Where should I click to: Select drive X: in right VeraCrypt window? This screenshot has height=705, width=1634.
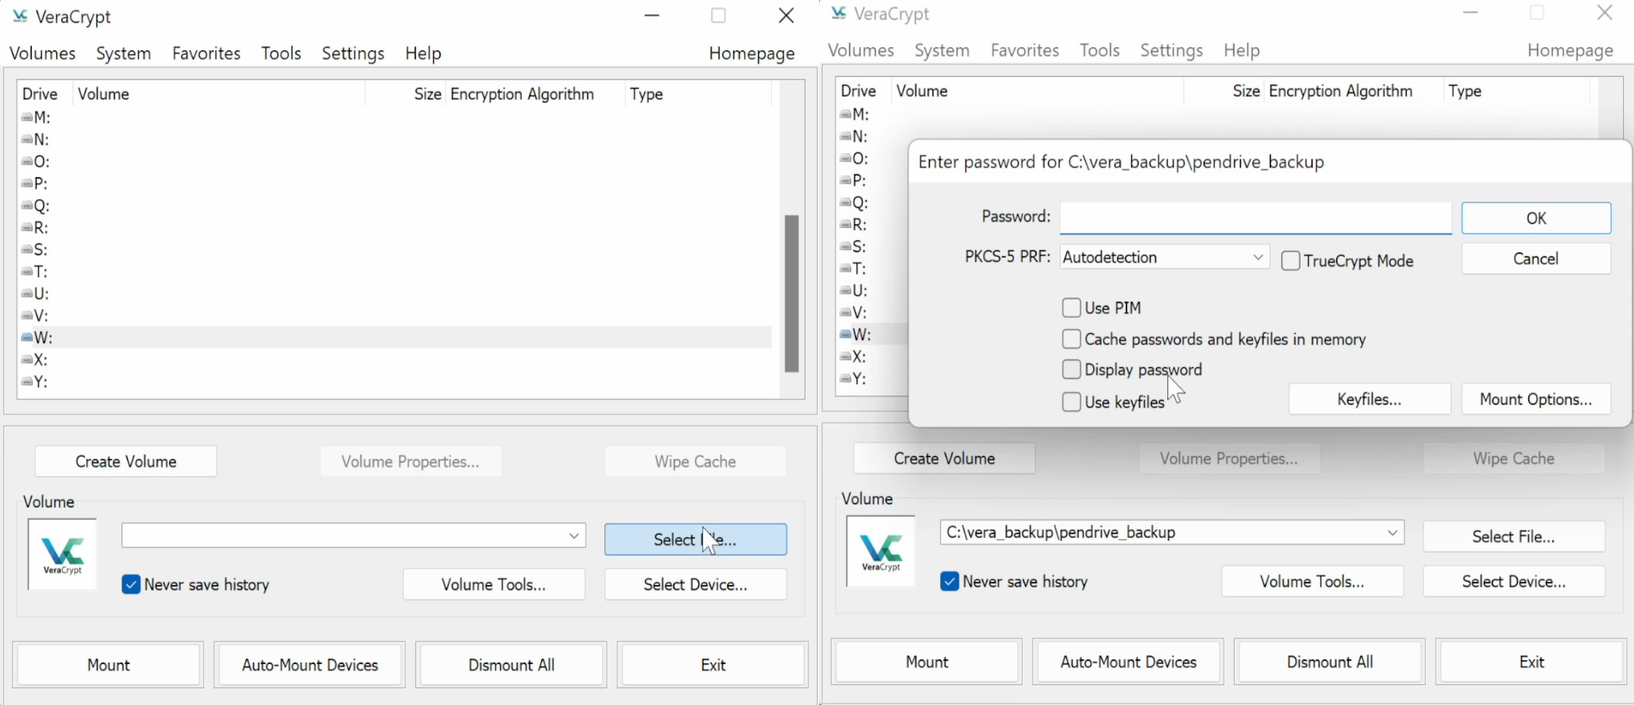pos(854,357)
